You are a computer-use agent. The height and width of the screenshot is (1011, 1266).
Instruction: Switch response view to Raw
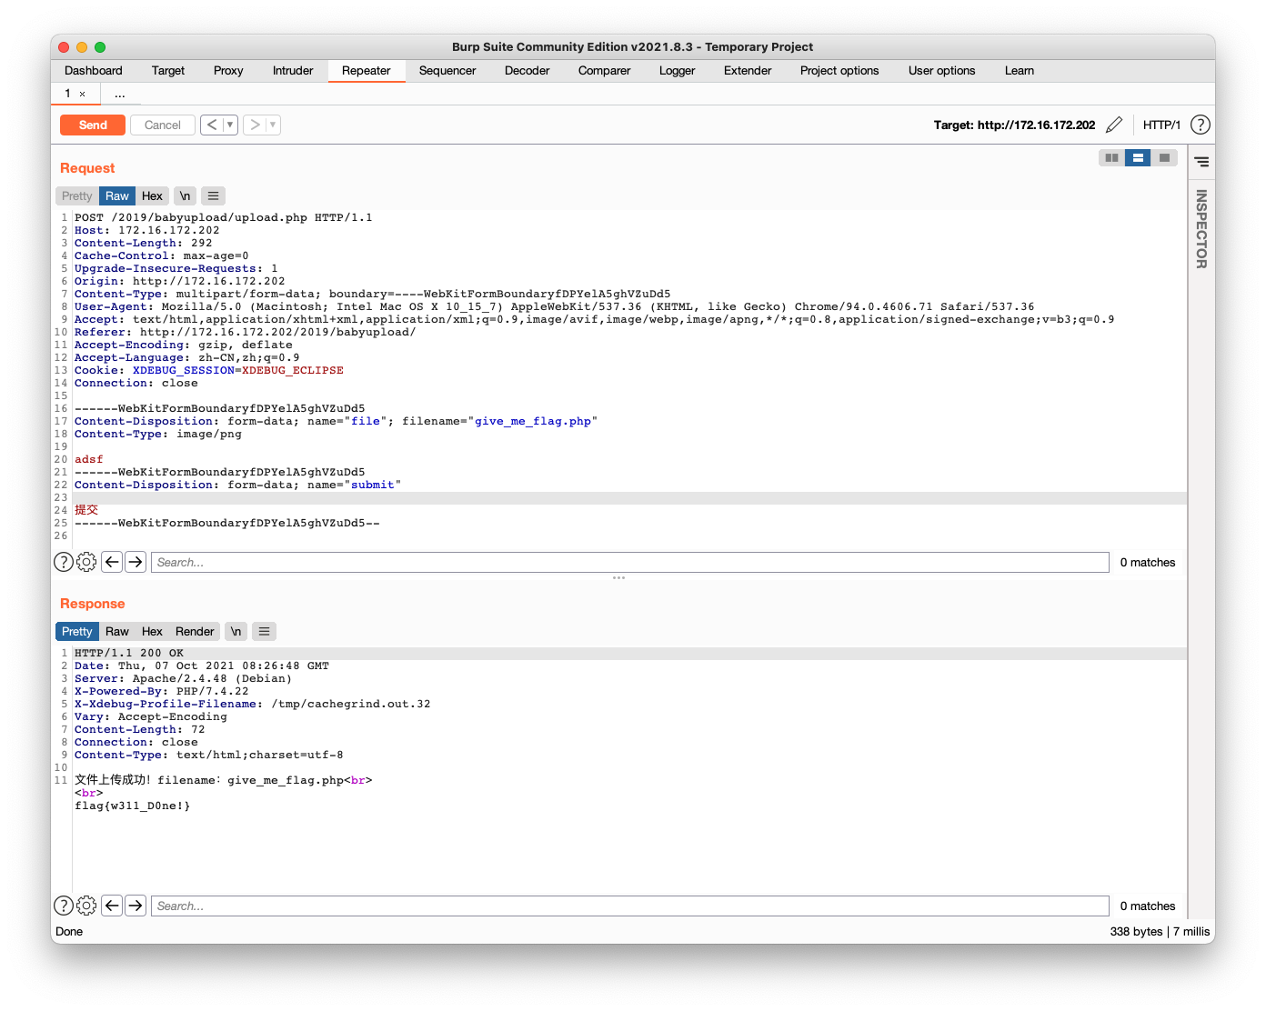tap(117, 631)
